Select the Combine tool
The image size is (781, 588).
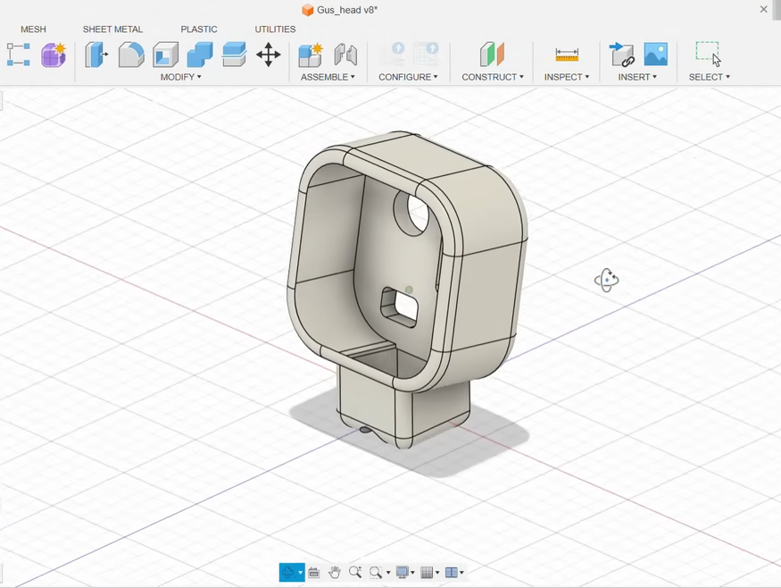click(200, 55)
